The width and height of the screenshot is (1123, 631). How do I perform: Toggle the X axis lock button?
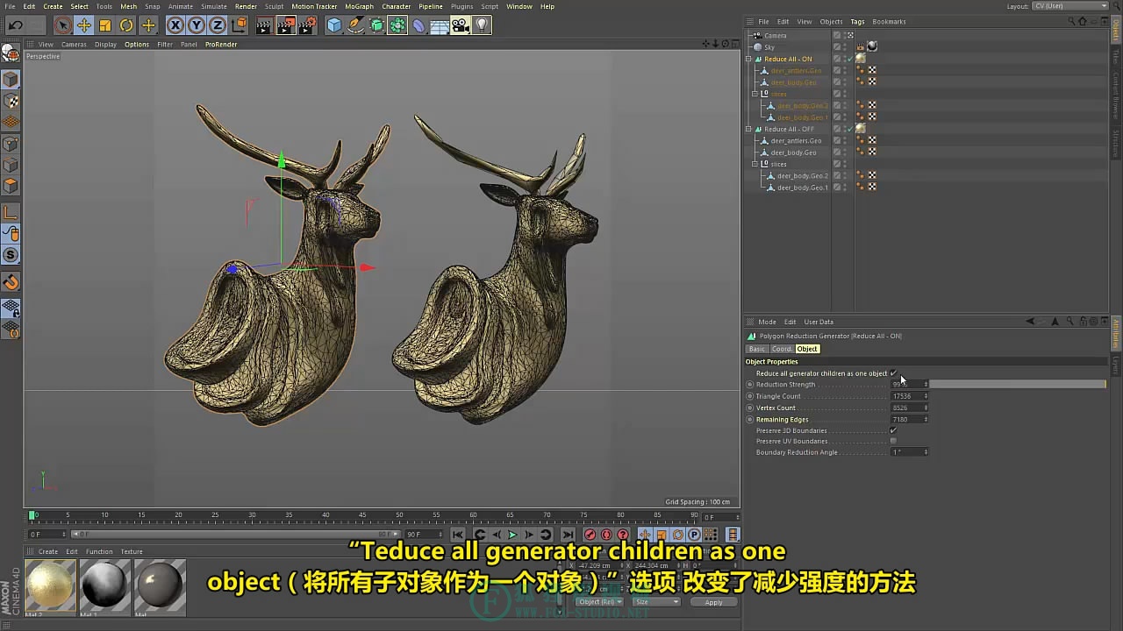coord(175,25)
